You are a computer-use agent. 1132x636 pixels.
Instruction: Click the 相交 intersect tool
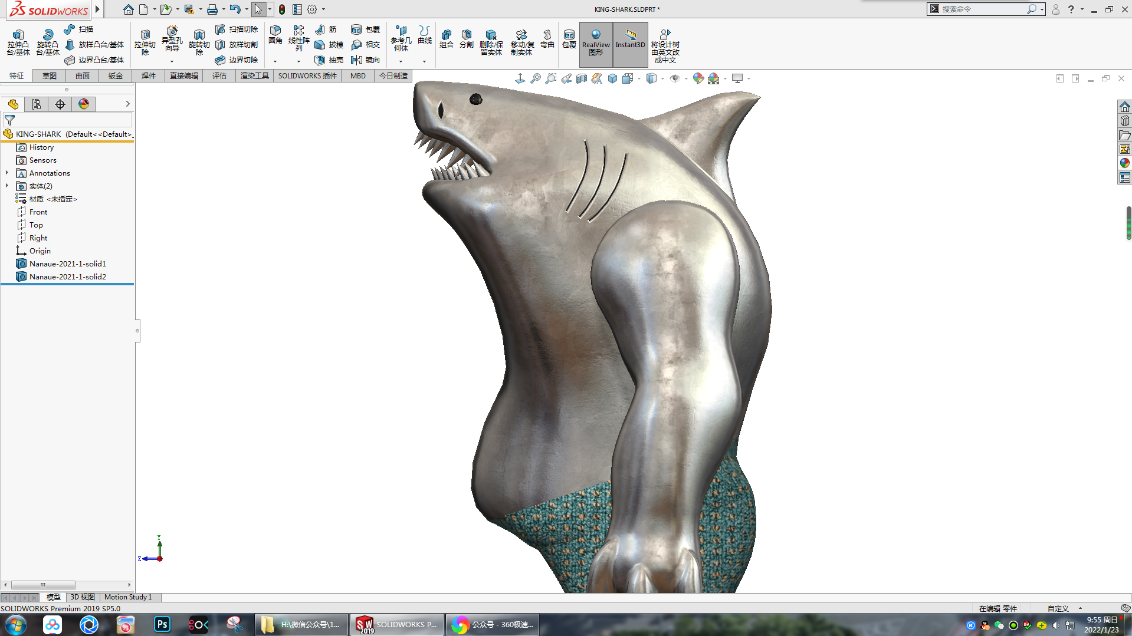click(x=366, y=44)
